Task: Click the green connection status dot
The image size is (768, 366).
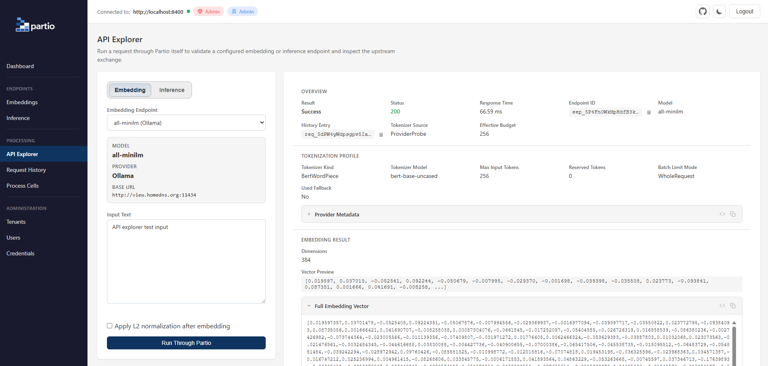Action: (x=188, y=11)
